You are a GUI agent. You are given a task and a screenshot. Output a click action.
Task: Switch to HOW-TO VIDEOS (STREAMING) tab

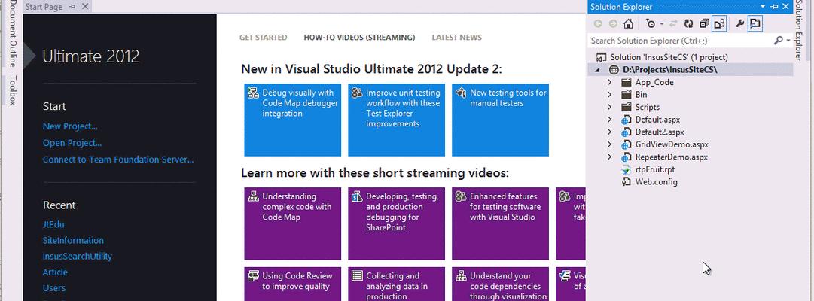coord(359,38)
